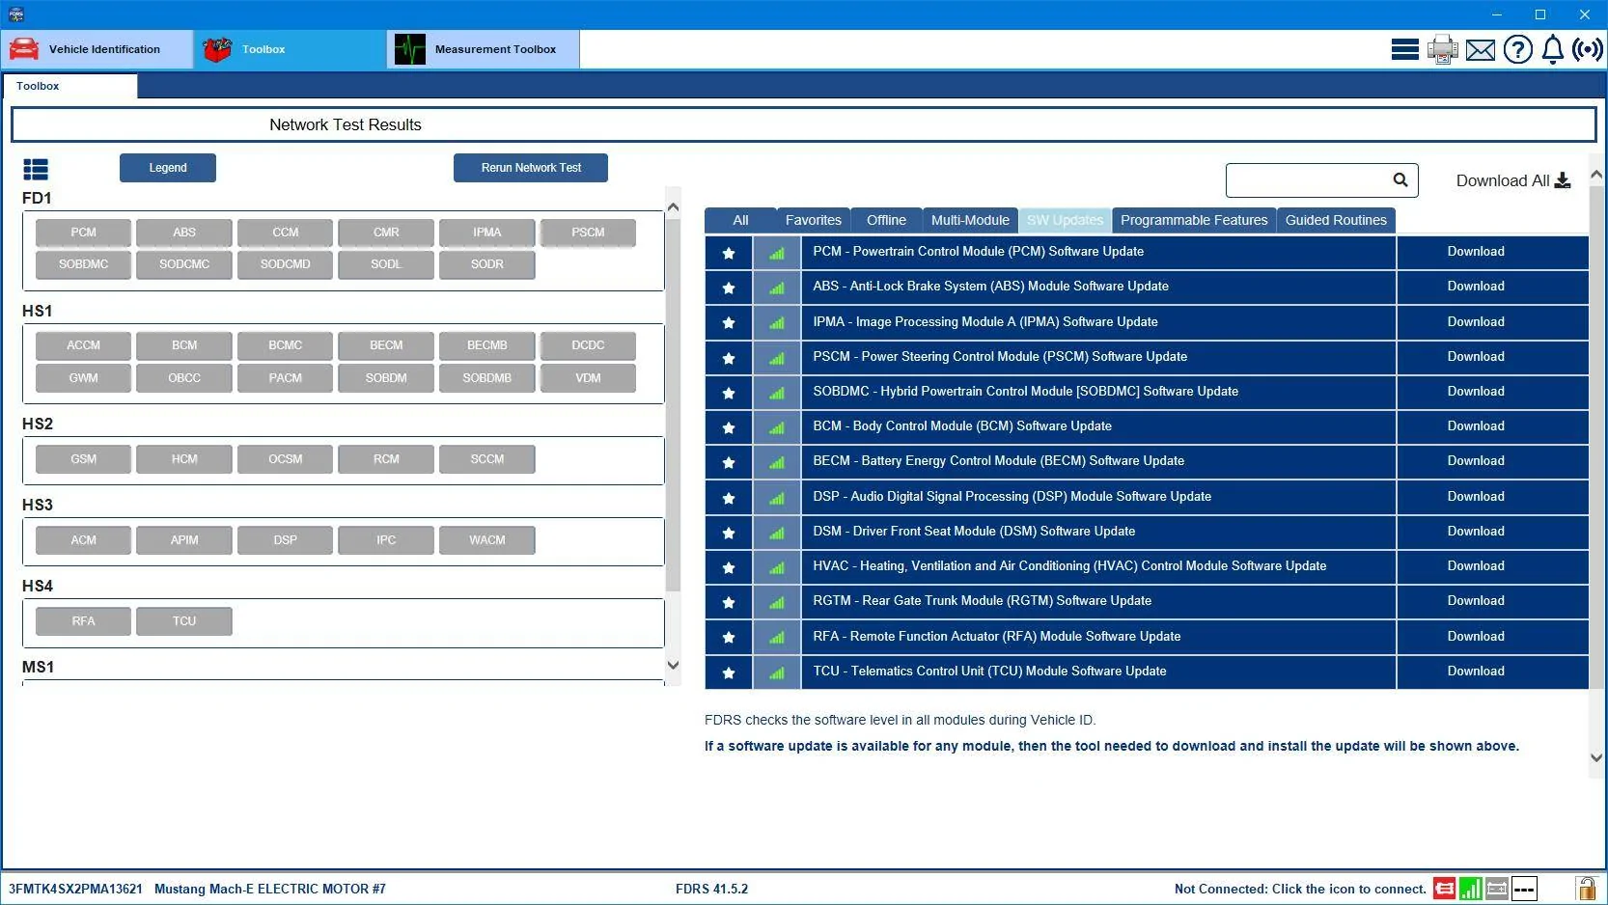The height and width of the screenshot is (905, 1608).
Task: Click the APIM module button in HS3
Action: [184, 540]
